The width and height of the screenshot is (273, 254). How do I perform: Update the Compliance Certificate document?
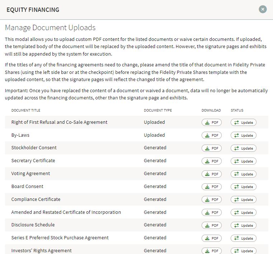(x=243, y=199)
